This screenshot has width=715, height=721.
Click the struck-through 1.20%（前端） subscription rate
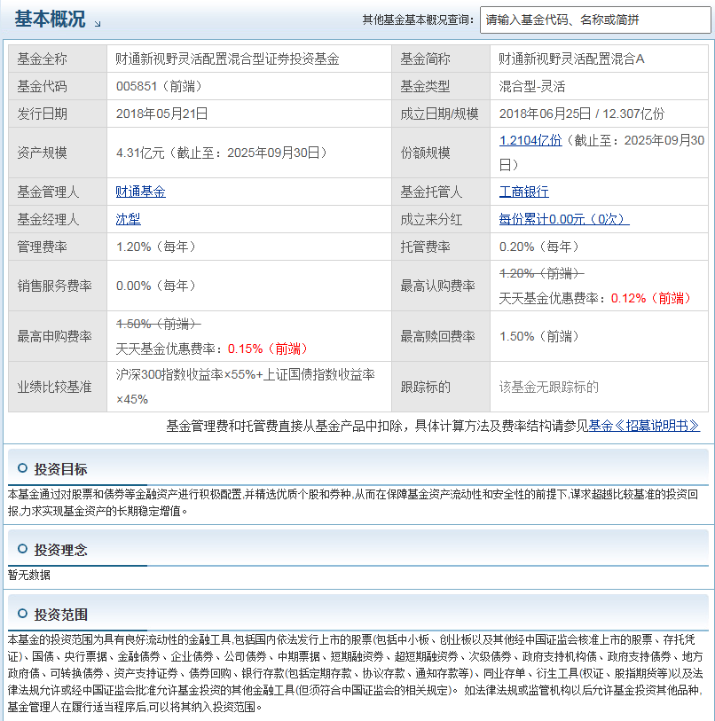[x=541, y=274]
